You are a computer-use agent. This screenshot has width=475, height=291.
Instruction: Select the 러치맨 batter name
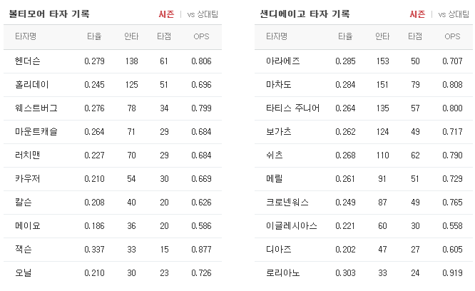pyautogui.click(x=28, y=155)
